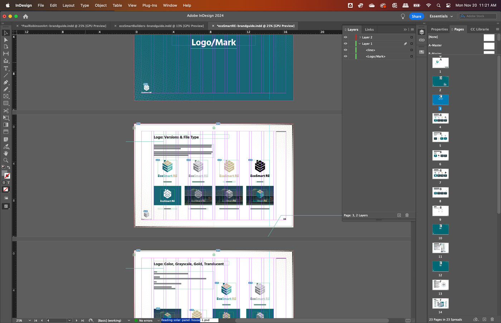501x323 pixels.
Task: Hide Layer 1 with eye icon
Action: (345, 44)
